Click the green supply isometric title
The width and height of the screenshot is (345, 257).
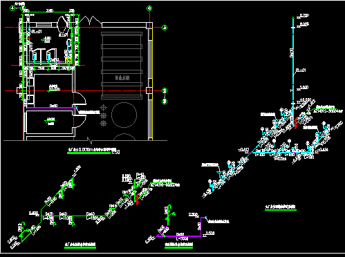(80, 245)
